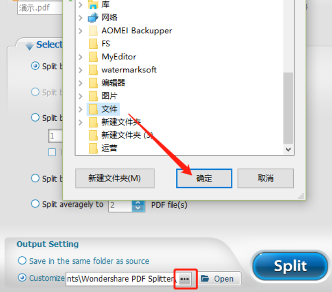
Task: Click the 取消 cancel button
Action: point(266,178)
